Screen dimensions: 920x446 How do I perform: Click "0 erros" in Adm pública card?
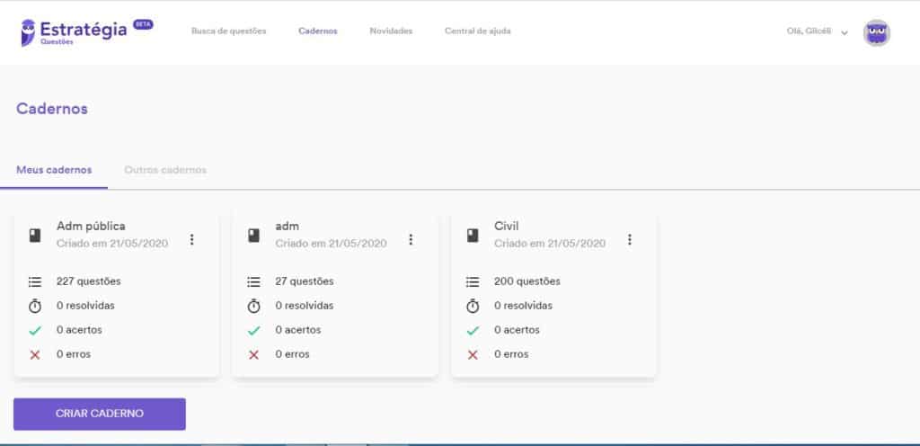[74, 354]
